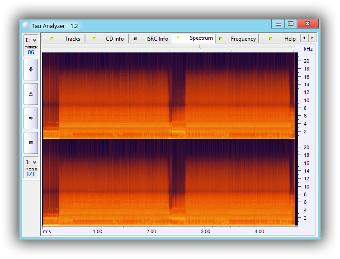Click the flag icon on Frequency tab

(221, 39)
